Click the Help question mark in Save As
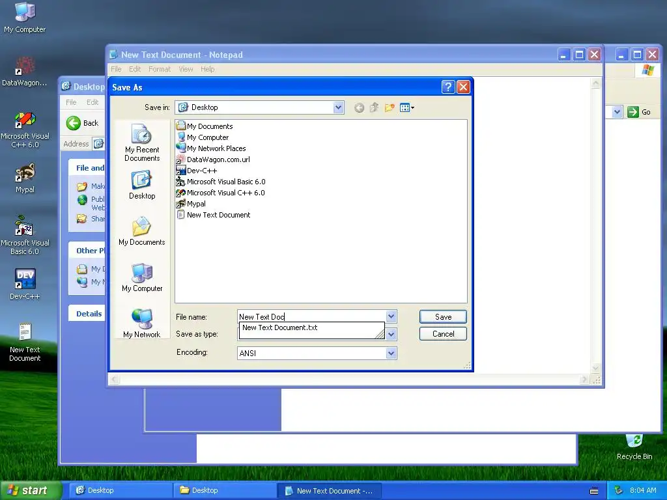This screenshot has width=667, height=500. [448, 87]
